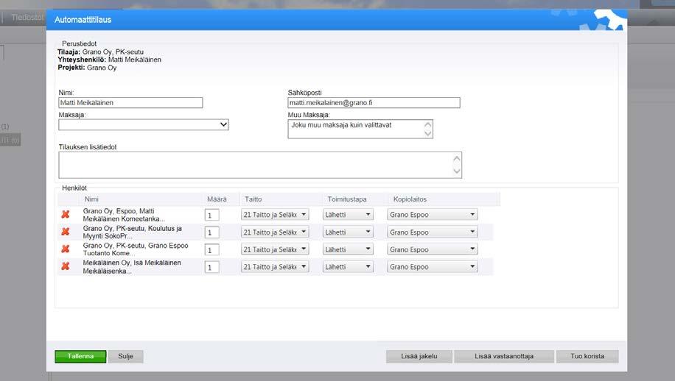Open Toimitustapa dropdown for Grano Espoo Tuotanto row
The image size is (675, 381).
pos(348,249)
